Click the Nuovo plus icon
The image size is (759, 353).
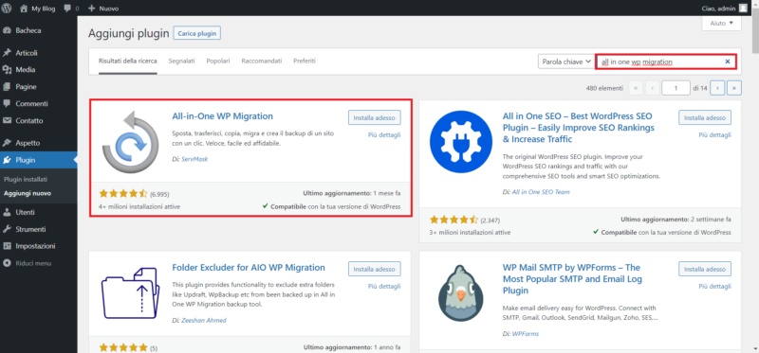[92, 9]
